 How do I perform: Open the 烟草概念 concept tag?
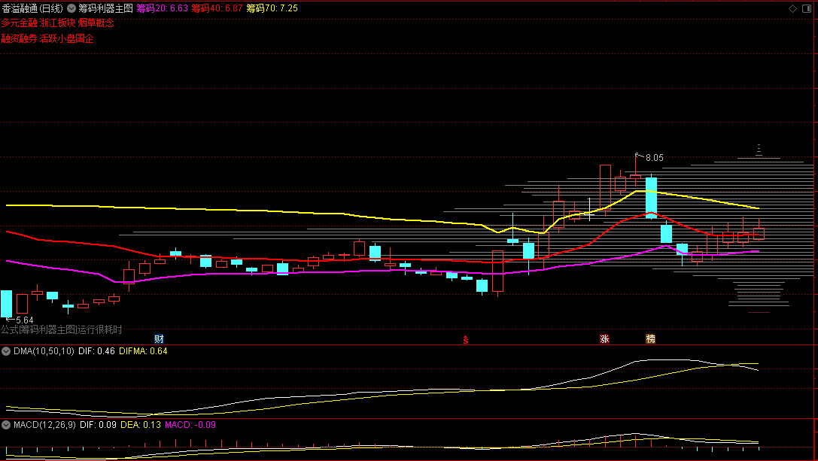[96, 23]
